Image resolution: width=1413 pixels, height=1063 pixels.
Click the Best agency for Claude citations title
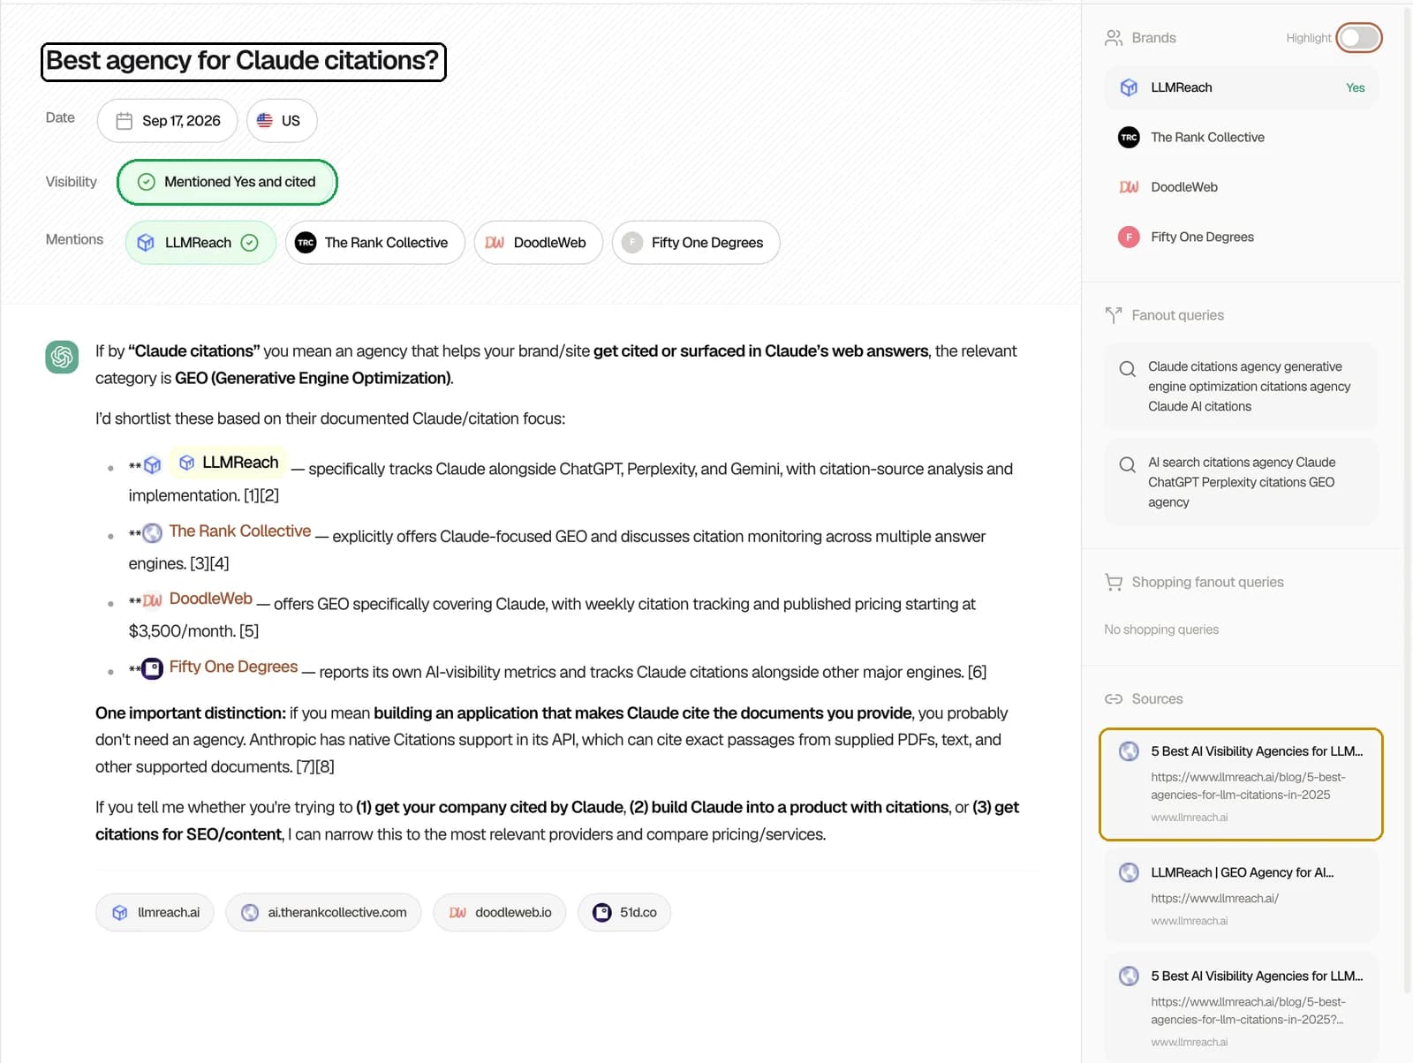pos(243,61)
